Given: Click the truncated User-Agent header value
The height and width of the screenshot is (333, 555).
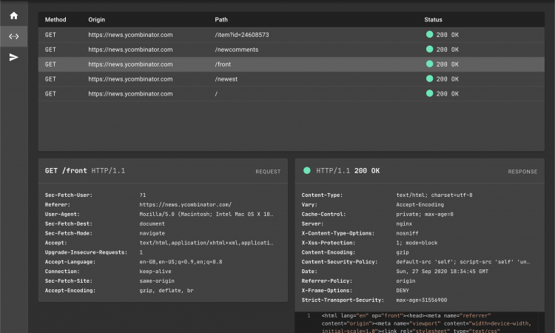Looking at the screenshot, I should pos(206,214).
